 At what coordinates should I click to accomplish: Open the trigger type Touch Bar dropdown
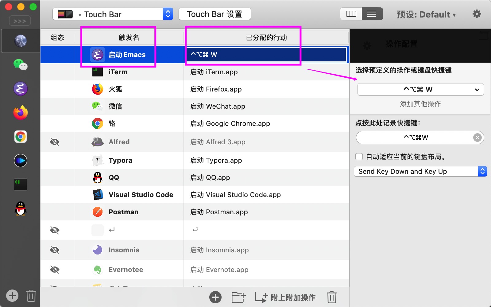[x=113, y=14]
